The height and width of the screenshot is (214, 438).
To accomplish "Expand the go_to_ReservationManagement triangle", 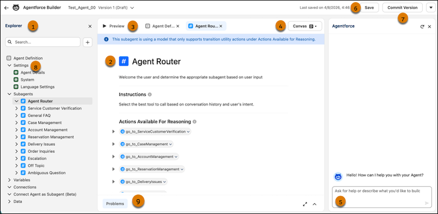I will pyautogui.click(x=113, y=169).
